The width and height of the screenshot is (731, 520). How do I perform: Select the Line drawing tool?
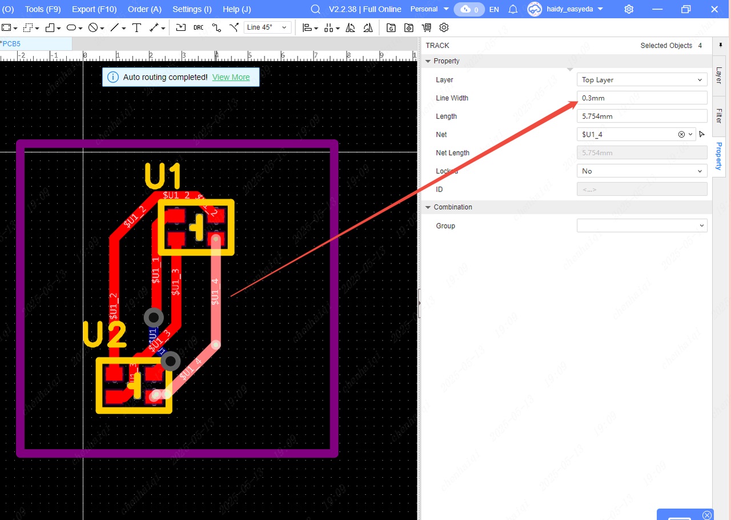pyautogui.click(x=115, y=27)
